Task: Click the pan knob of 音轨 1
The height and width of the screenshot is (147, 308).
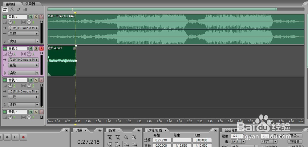Action: (29, 22)
